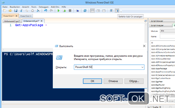Show script pane on top layout icon
The height and width of the screenshot is (108, 175).
92,11
